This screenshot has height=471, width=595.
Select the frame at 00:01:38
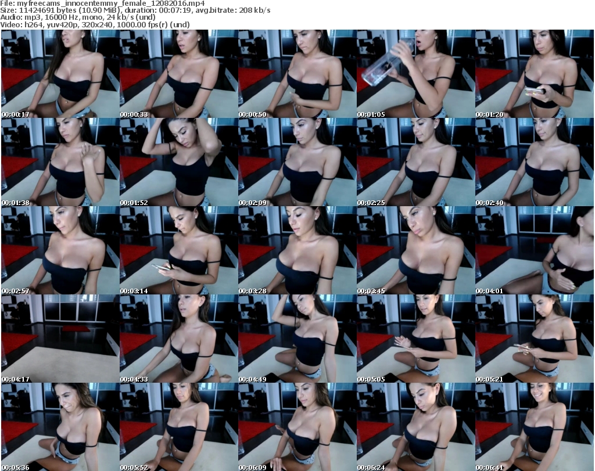coord(60,162)
